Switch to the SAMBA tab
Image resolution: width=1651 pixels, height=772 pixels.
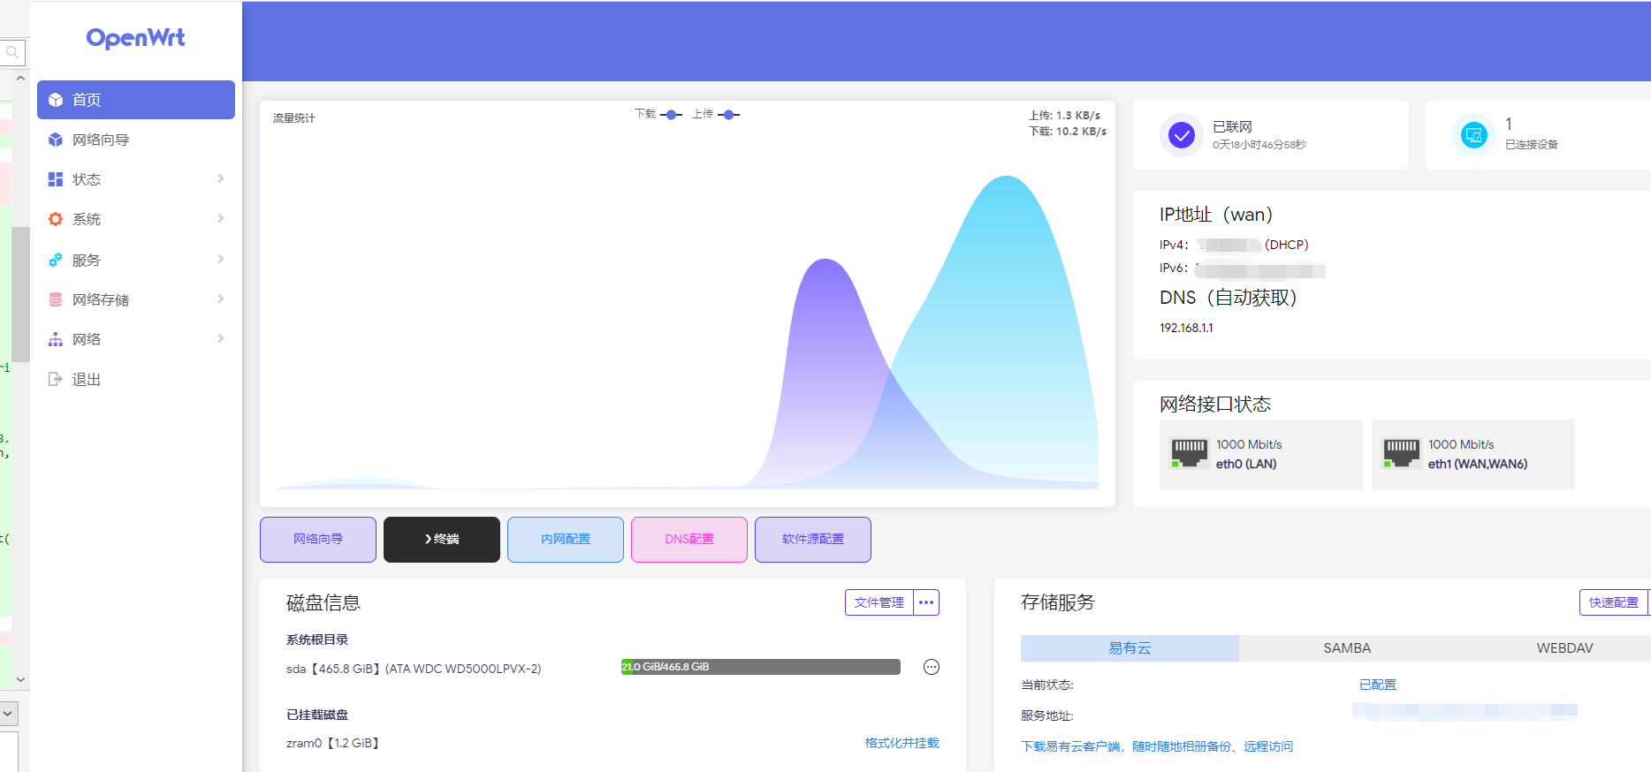tap(1347, 648)
